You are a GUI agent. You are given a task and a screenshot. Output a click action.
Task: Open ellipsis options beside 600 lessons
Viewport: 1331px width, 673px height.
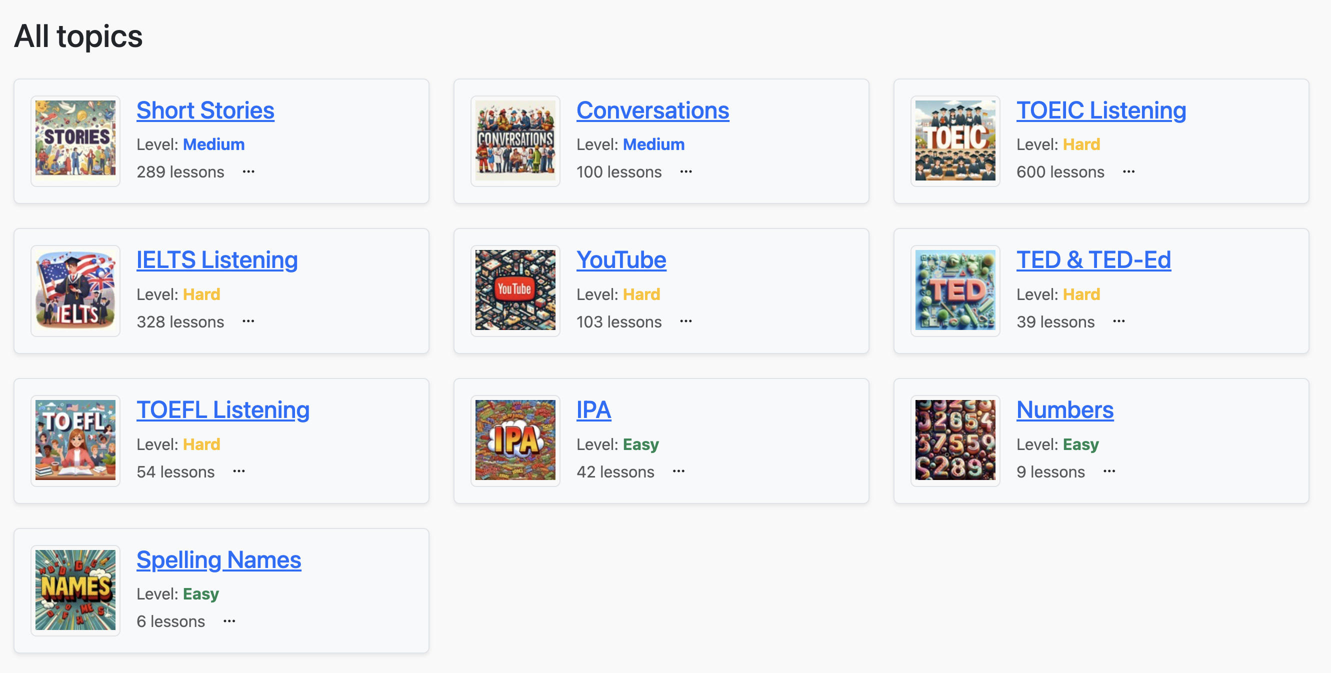[1128, 171]
